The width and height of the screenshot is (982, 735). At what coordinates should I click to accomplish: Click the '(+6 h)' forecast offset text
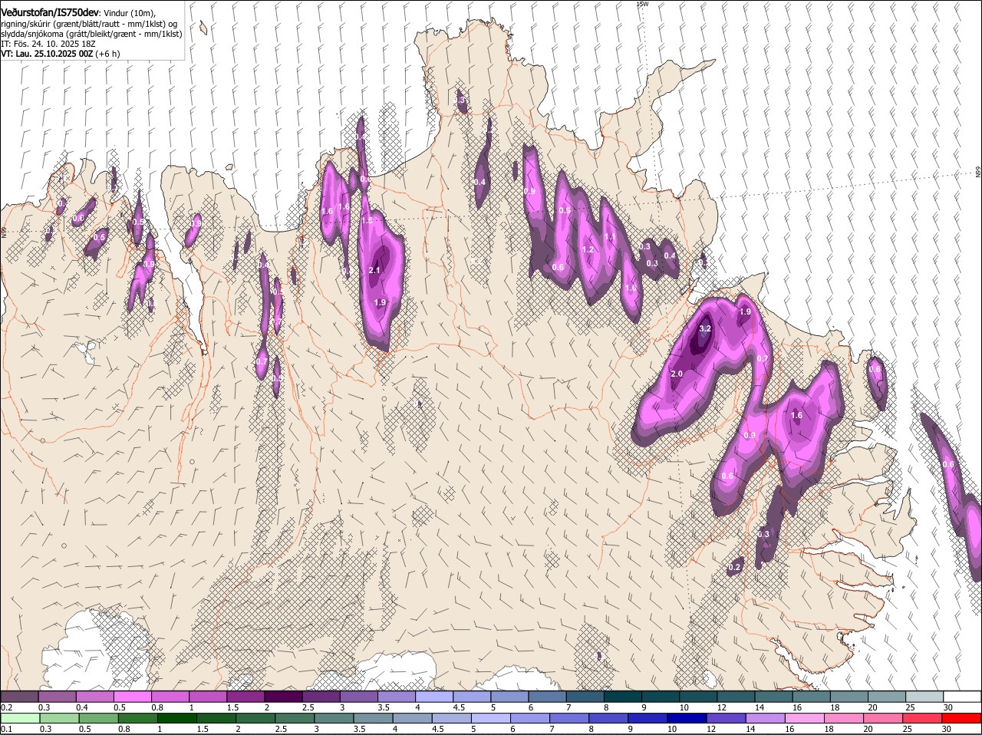pos(108,54)
